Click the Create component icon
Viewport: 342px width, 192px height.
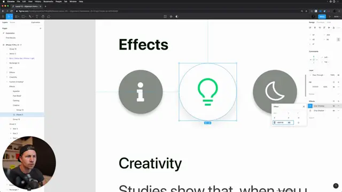171,17
